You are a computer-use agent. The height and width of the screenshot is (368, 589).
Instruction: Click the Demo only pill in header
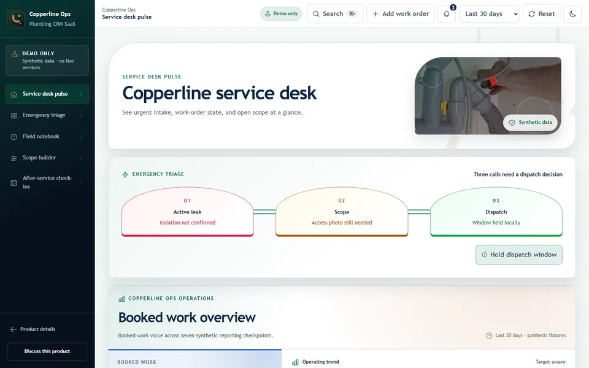(x=281, y=13)
